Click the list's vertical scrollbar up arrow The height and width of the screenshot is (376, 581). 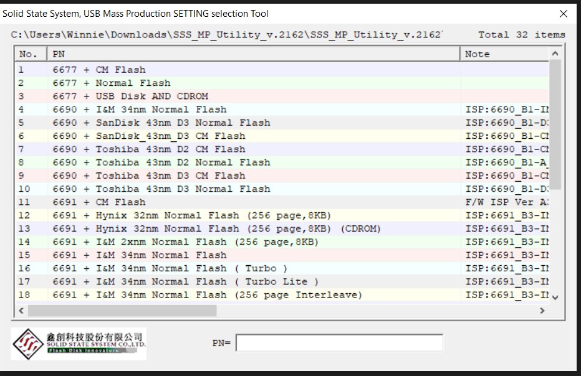point(555,54)
